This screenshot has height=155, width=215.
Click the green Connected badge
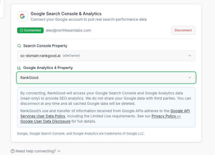click(30, 30)
